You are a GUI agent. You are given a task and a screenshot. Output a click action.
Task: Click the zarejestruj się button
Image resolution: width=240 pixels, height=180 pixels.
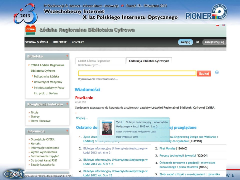coord(214,42)
